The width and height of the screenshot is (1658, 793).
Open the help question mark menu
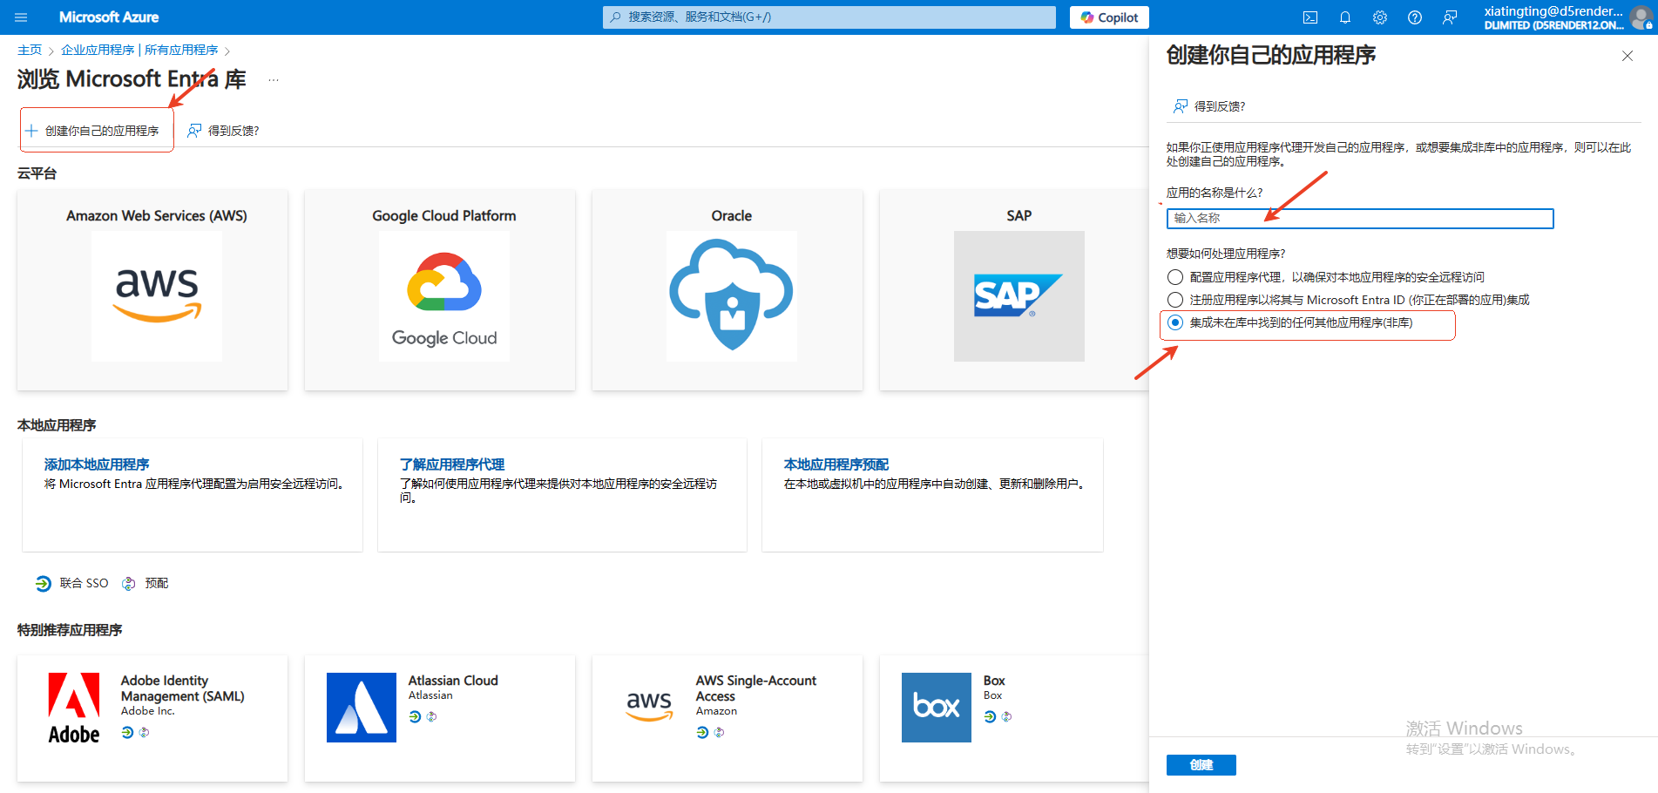[1415, 17]
